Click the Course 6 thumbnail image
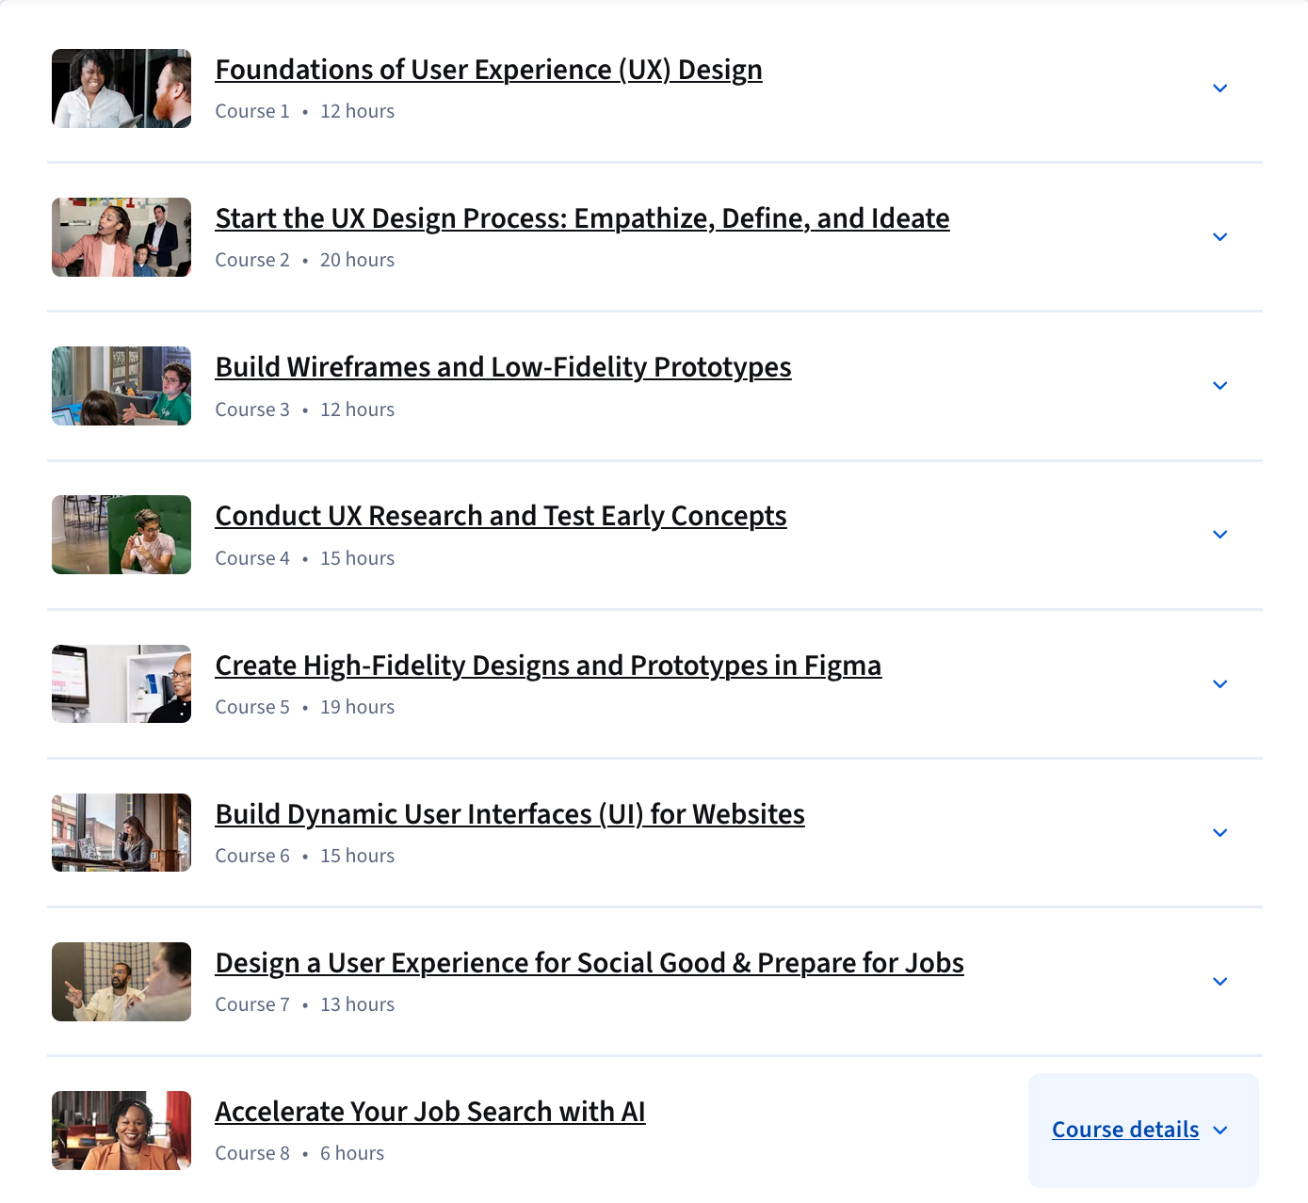The height and width of the screenshot is (1203, 1308). 121,833
